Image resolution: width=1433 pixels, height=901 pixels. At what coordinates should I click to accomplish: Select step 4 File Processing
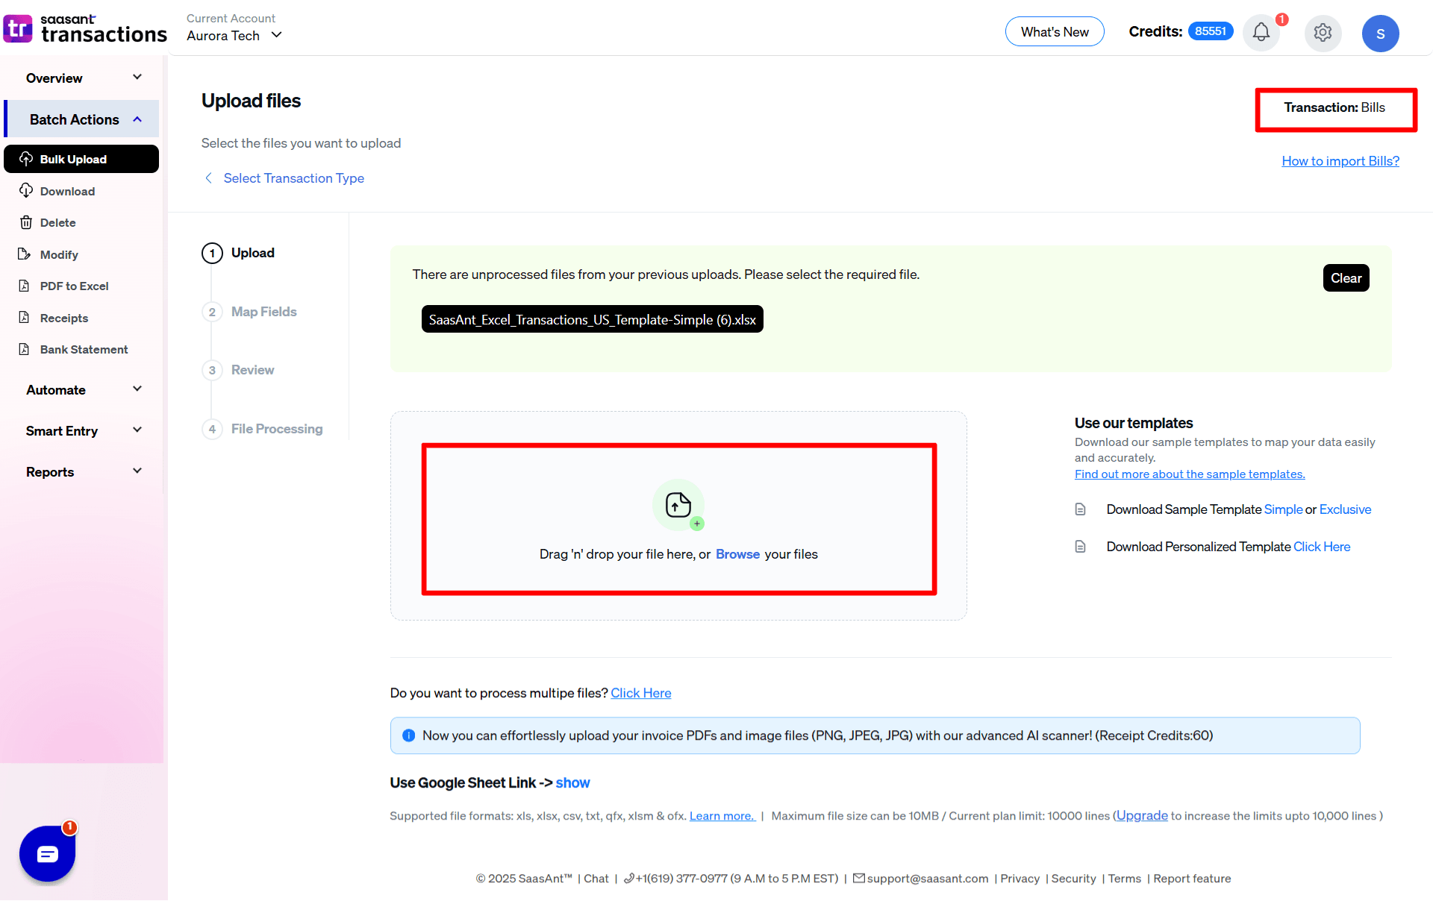262,429
